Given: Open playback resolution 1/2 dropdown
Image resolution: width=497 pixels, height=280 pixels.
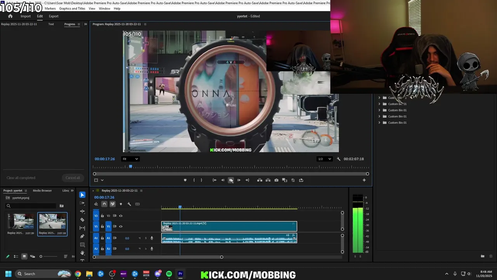Looking at the screenshot, I should tap(325, 159).
